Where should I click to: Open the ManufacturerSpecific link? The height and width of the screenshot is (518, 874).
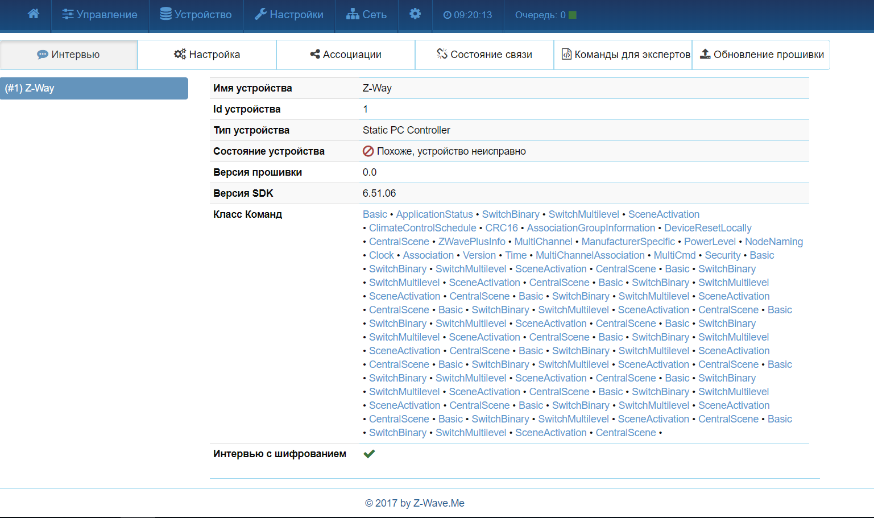coord(628,242)
